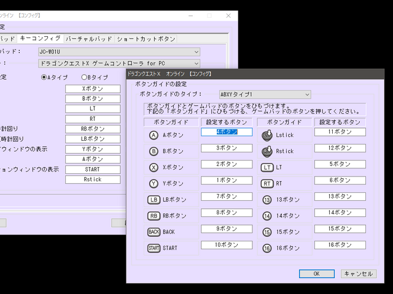393x294 pixels.
Task: Switch to the バーチャルパッド tab
Action: tap(88, 39)
